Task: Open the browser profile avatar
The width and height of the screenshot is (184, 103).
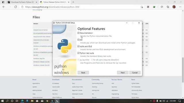Action: 174,7
